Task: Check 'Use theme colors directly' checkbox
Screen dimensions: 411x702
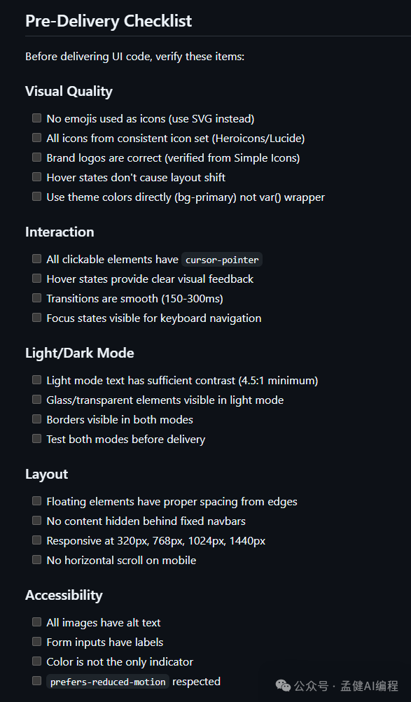Action: pyautogui.click(x=36, y=197)
